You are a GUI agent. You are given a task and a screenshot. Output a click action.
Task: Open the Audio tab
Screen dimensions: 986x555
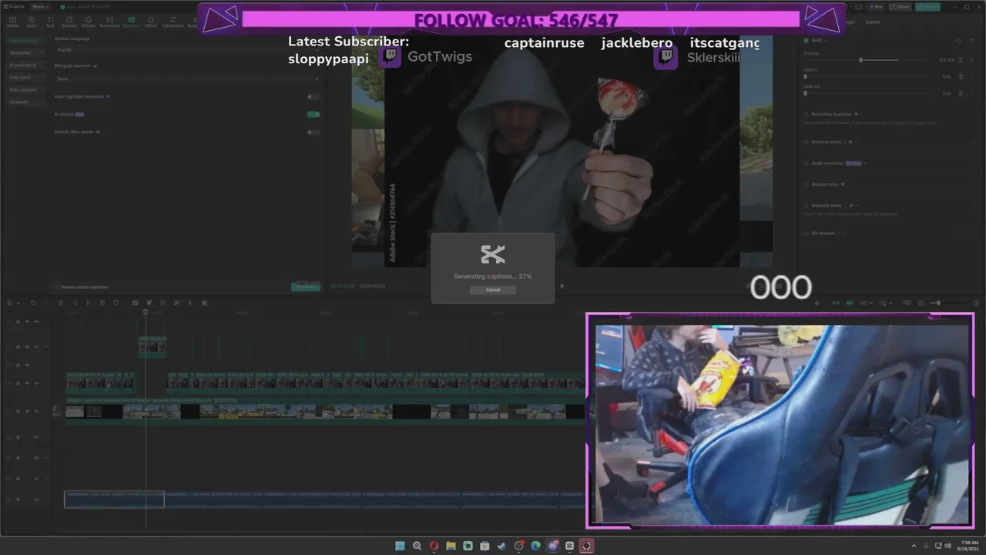point(32,22)
